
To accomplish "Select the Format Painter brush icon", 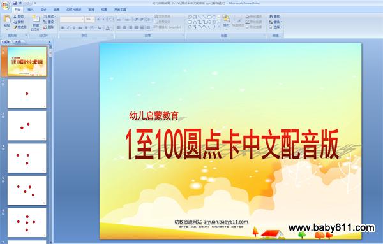I will (15, 27).
